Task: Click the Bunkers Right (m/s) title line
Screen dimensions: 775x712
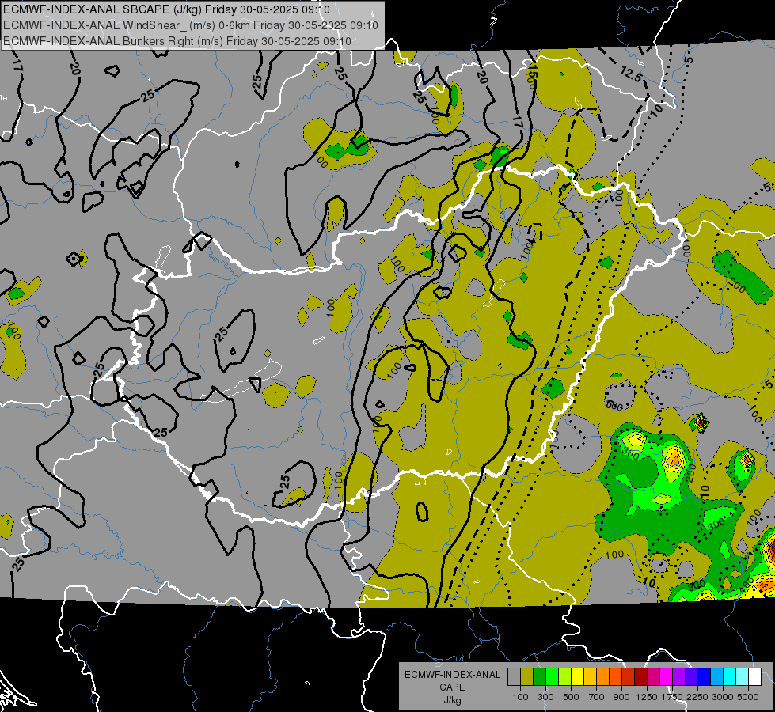Action: [177, 41]
